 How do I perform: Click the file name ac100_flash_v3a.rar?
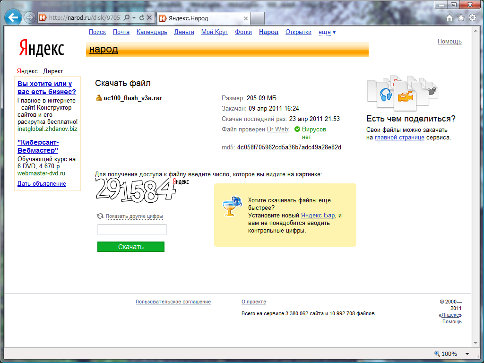133,98
